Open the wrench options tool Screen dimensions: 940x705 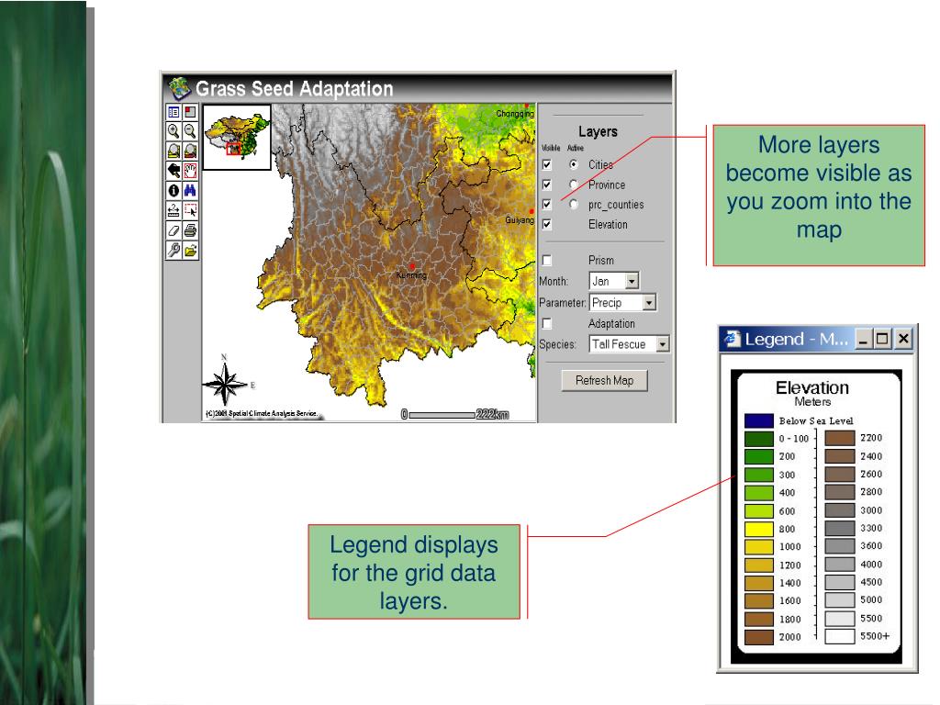point(173,250)
